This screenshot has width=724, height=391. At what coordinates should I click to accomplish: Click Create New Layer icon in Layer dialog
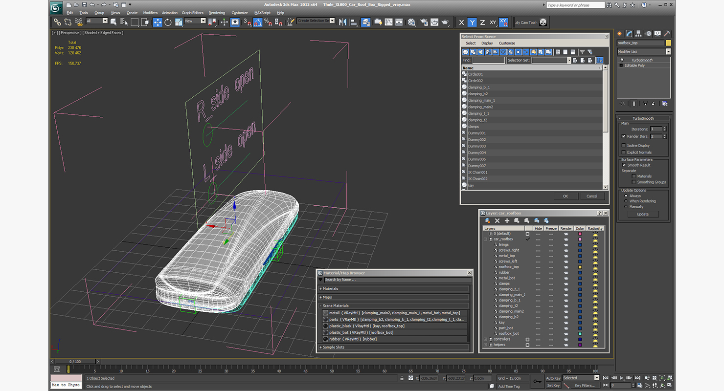point(488,221)
